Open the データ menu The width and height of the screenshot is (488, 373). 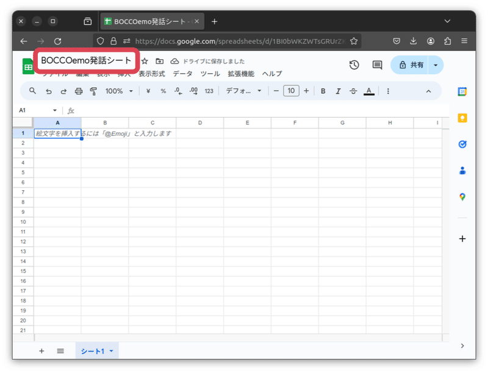click(x=182, y=74)
